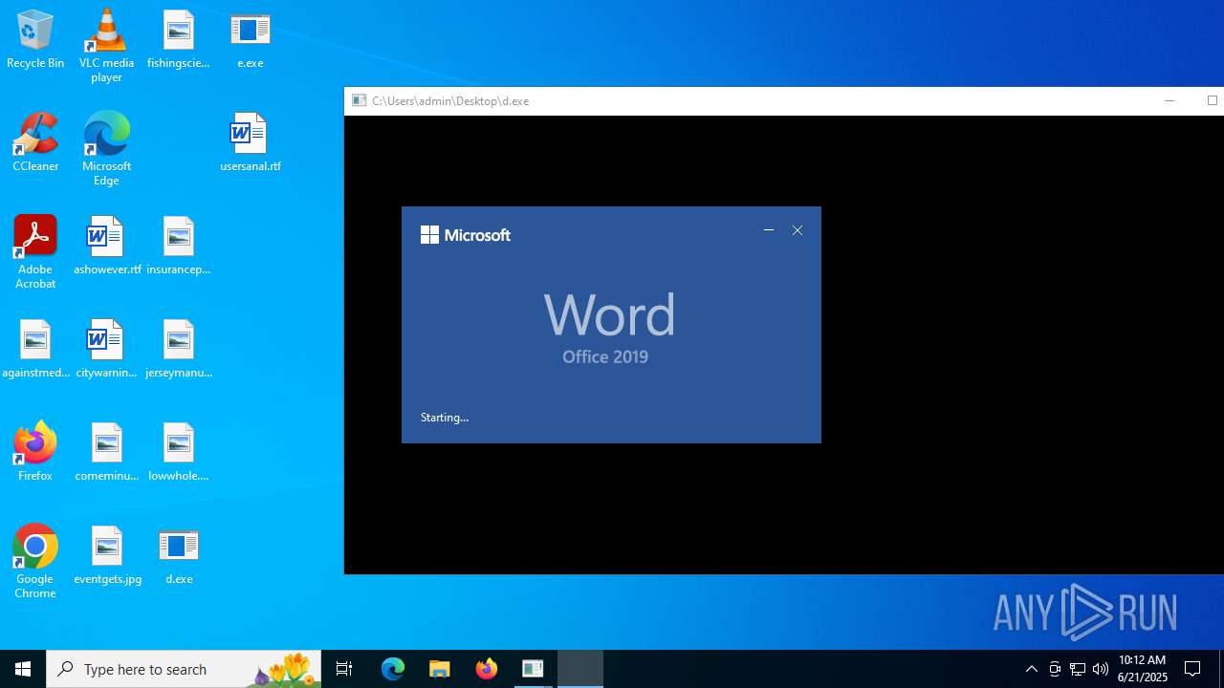Open Microsoft Edge desktop shortcut
This screenshot has width=1224, height=688.
click(106, 149)
